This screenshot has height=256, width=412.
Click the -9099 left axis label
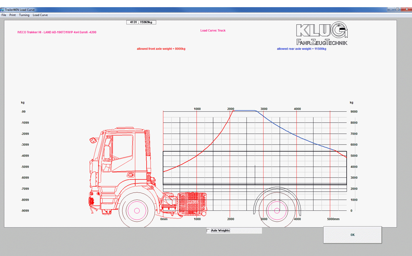[x=25, y=210]
